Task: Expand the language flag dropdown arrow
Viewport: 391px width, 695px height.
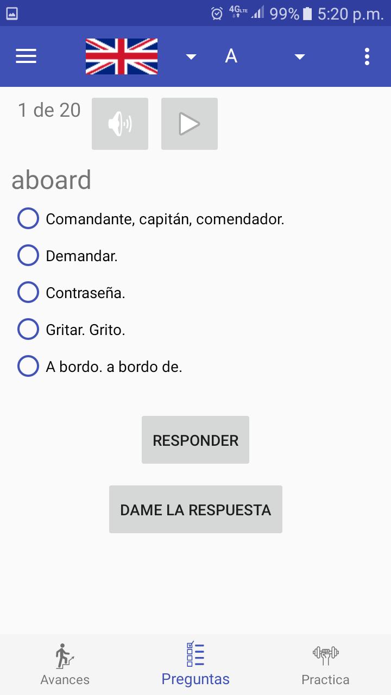Action: [x=191, y=56]
